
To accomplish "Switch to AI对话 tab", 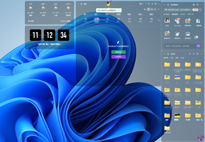I will pyautogui.click(x=183, y=14).
